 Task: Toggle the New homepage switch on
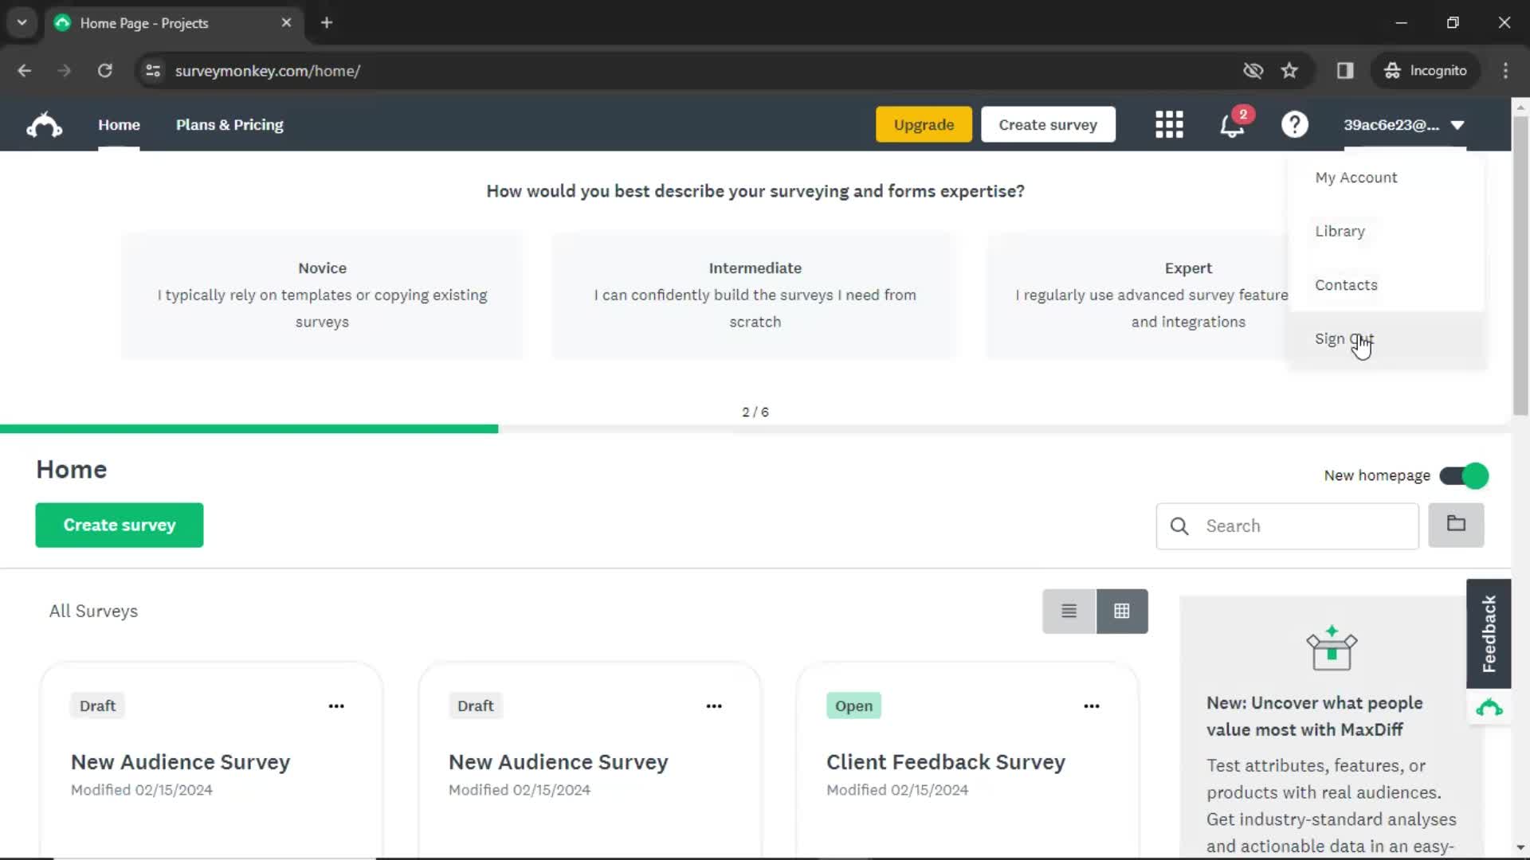(1465, 475)
